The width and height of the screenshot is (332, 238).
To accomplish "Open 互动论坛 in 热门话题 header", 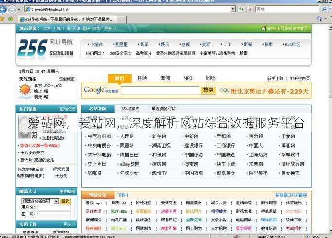I will click(67, 109).
